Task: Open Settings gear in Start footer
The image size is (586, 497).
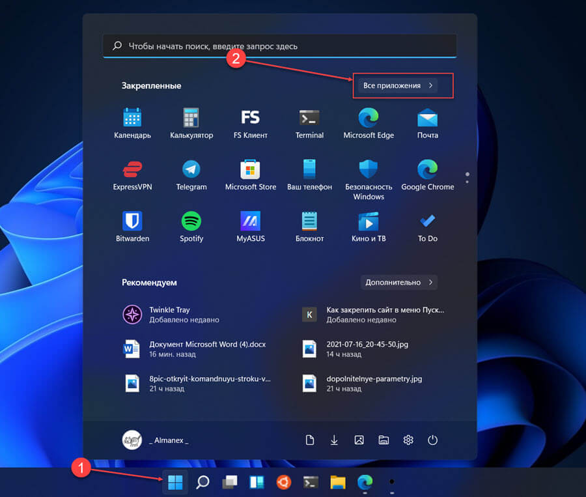Action: pyautogui.click(x=408, y=440)
